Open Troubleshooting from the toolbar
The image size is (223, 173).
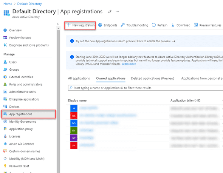click(x=135, y=25)
